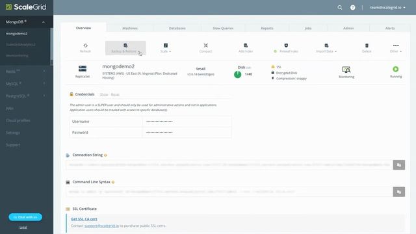Image resolution: width=416 pixels, height=234 pixels.
Task: Click the Compact action icon
Action: [x=205, y=45]
